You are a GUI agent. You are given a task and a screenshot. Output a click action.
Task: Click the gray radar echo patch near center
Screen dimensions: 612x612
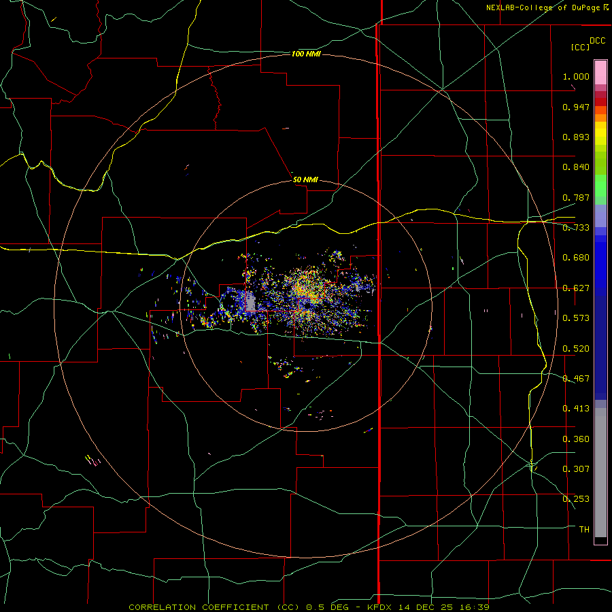(x=250, y=302)
